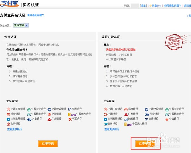Image resolution: width=191 pixels, height=153 pixels.
Task: Click the speaker icon beside 消息
Action: click(x=151, y=5)
